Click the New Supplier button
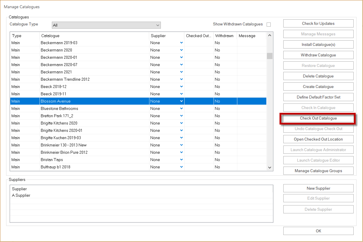Image resolution: width=363 pixels, height=242 pixels. click(318, 189)
